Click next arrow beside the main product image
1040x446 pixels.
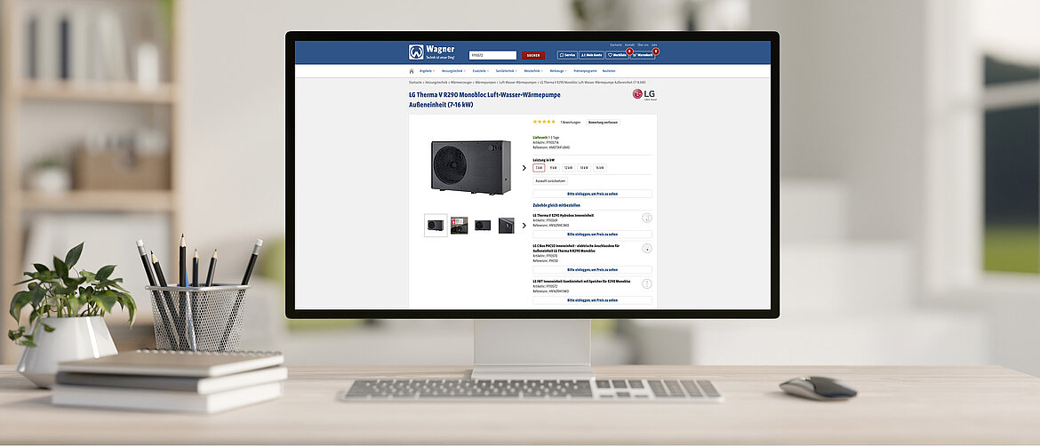[x=524, y=167]
